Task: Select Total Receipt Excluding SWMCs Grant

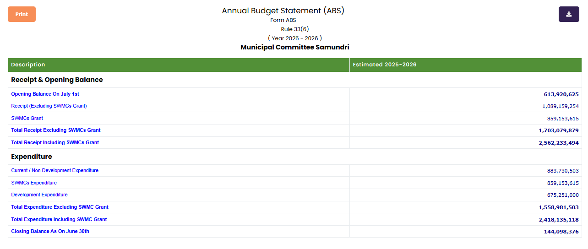Action: pos(56,130)
